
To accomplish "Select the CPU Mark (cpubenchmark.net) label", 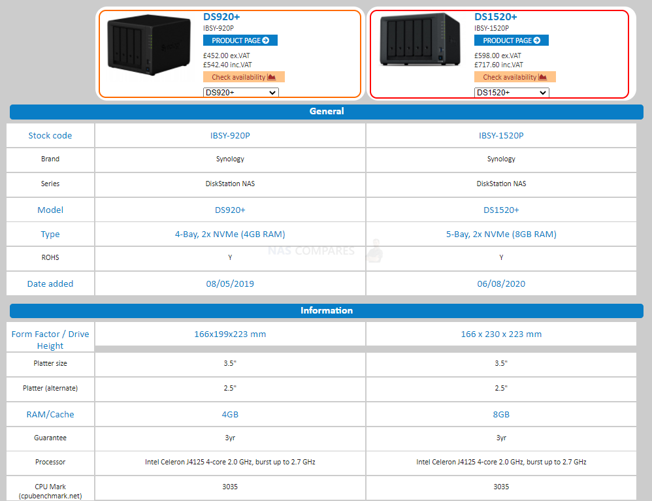I will [x=50, y=491].
